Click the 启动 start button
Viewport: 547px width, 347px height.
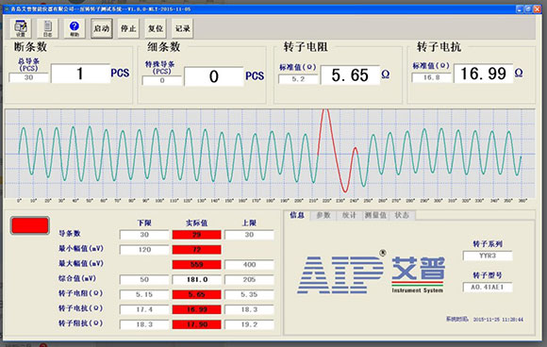[102, 28]
